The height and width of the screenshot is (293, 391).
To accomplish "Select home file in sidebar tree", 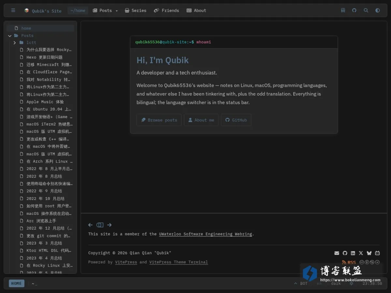I will (x=40, y=28).
